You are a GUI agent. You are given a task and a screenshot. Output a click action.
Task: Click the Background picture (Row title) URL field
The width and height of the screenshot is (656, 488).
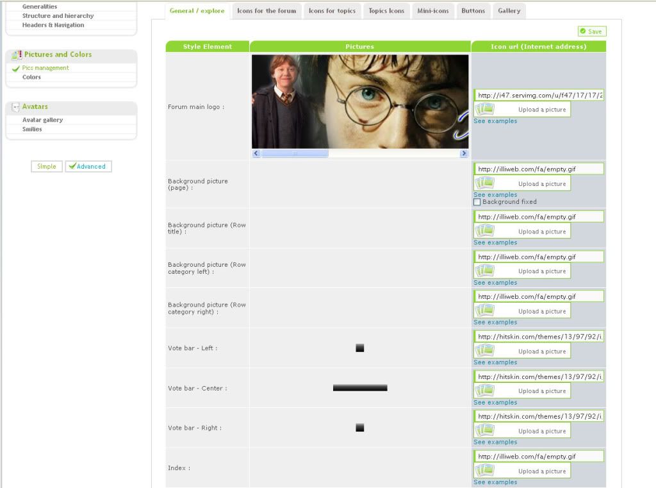point(539,217)
